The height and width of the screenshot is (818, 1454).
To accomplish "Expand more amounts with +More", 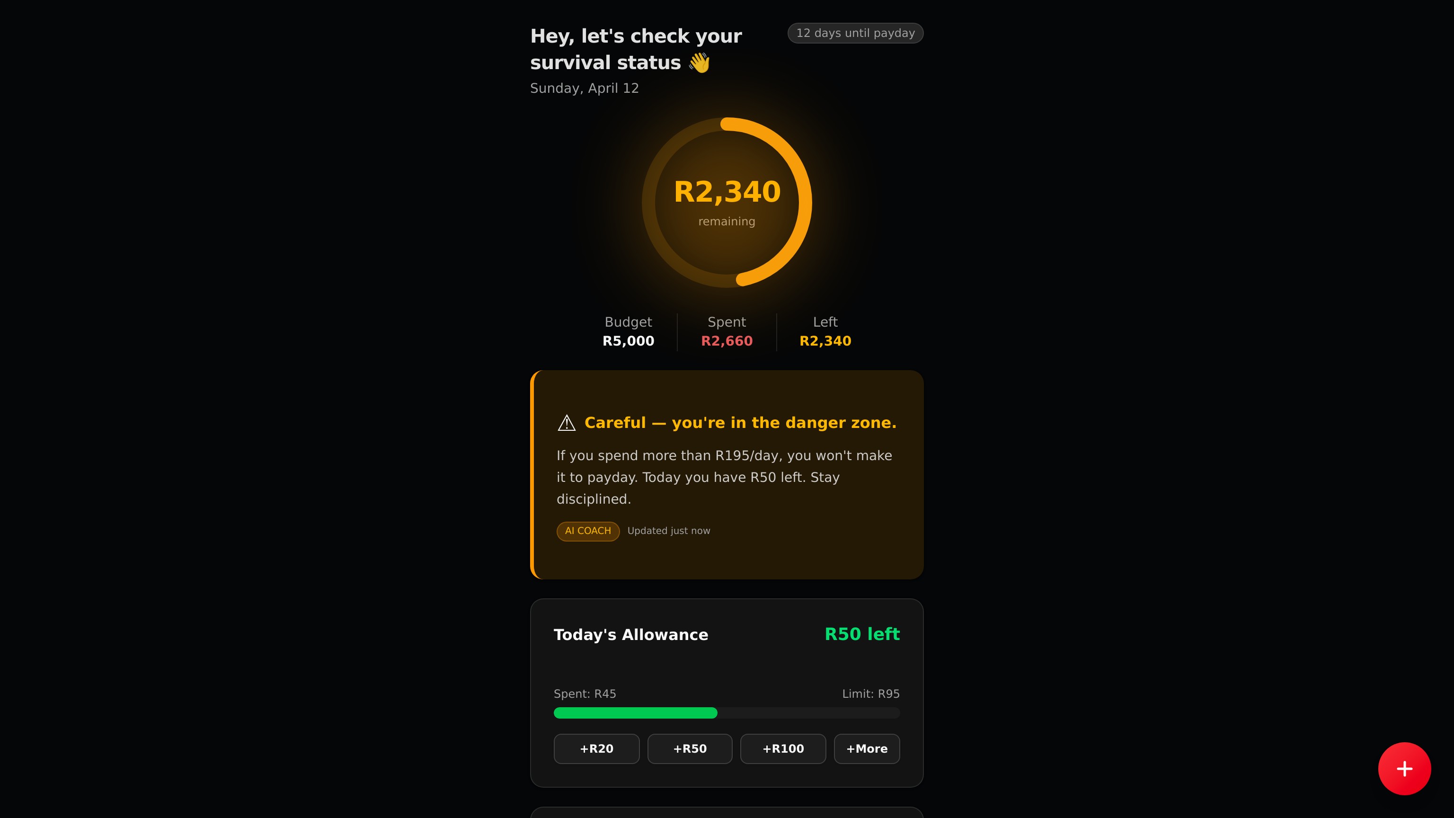I will click(867, 748).
